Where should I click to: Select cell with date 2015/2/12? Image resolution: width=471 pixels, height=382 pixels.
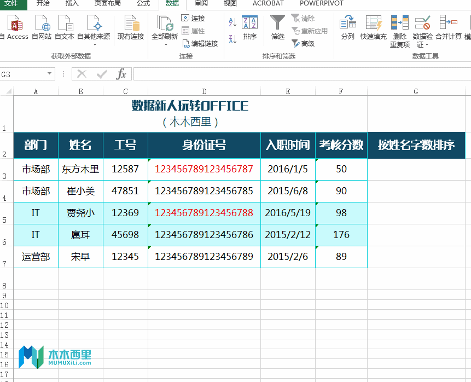coord(288,235)
